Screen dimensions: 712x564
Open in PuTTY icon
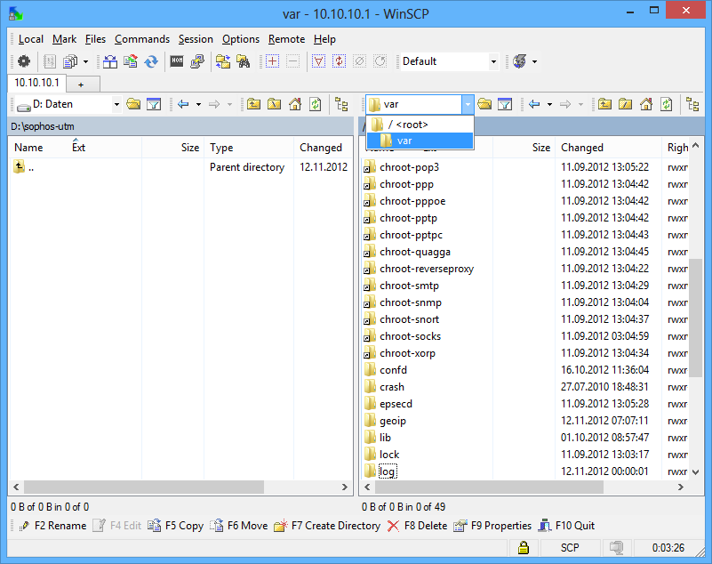point(197,60)
